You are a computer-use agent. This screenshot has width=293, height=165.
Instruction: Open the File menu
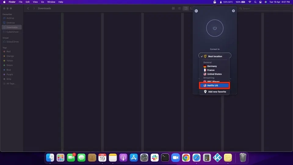pyautogui.click(x=20, y=2)
